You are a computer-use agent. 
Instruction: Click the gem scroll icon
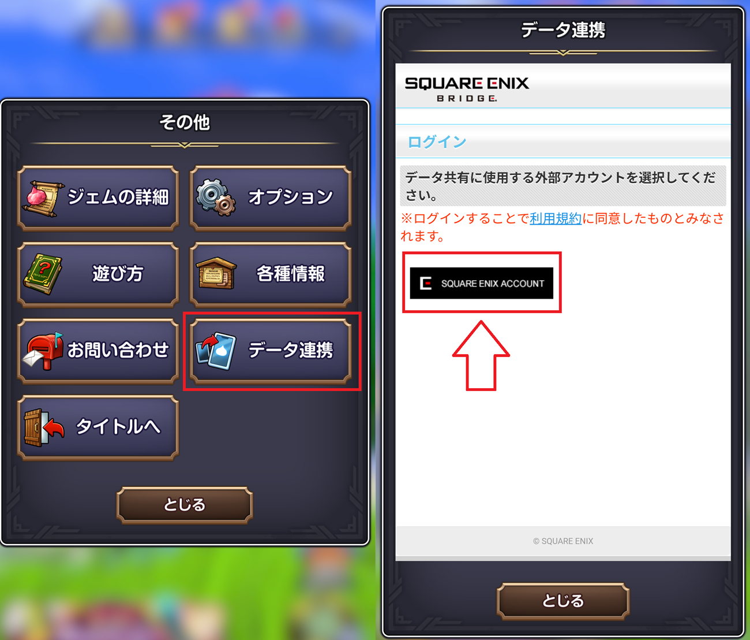coord(42,198)
